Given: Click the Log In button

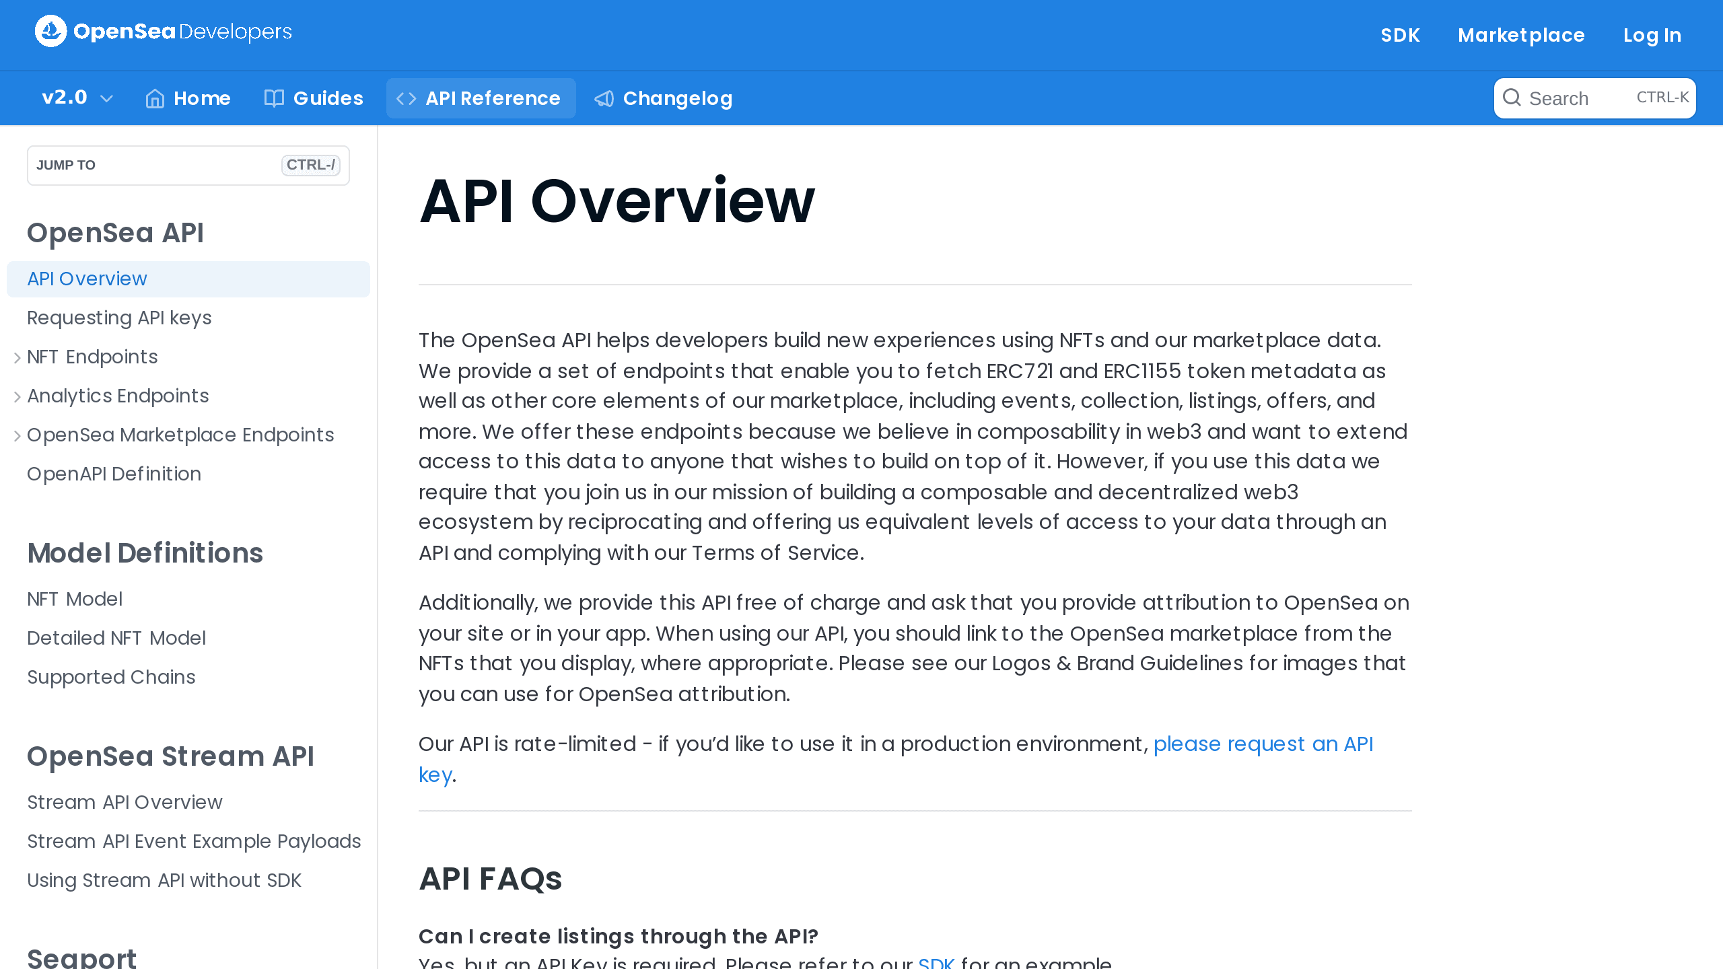Looking at the screenshot, I should click(x=1653, y=34).
